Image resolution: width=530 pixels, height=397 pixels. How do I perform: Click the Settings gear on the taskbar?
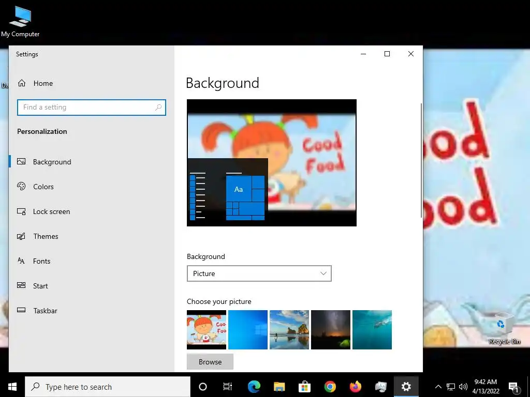[x=406, y=387]
